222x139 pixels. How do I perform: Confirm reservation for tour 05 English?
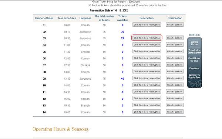click(x=175, y=52)
